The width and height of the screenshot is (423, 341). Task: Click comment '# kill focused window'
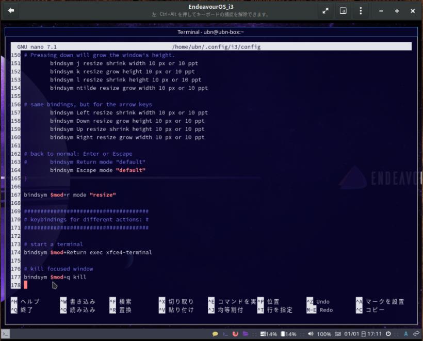click(58, 269)
